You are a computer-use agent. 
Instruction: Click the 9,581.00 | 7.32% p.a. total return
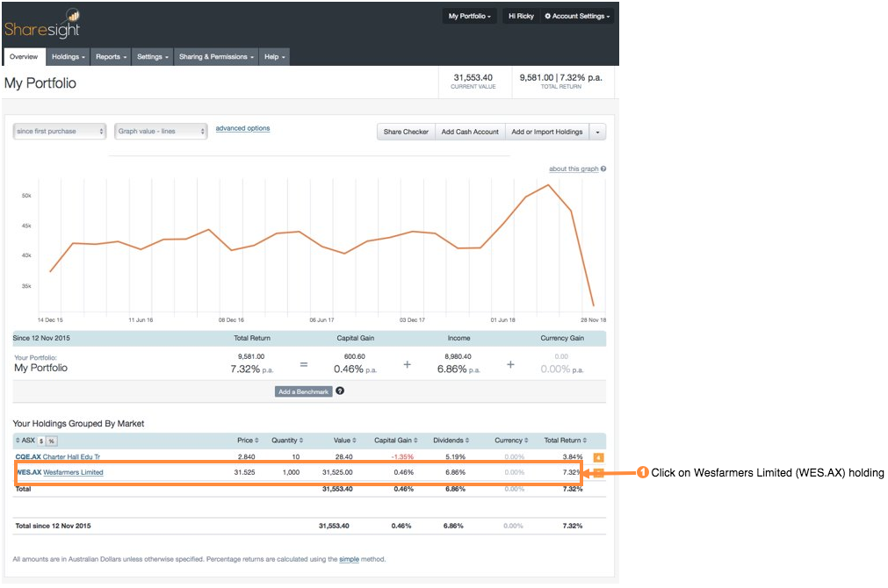(x=560, y=77)
